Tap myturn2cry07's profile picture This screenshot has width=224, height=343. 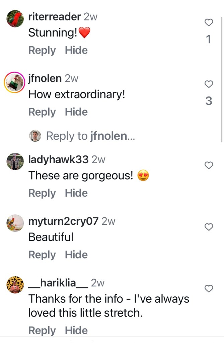click(x=15, y=223)
